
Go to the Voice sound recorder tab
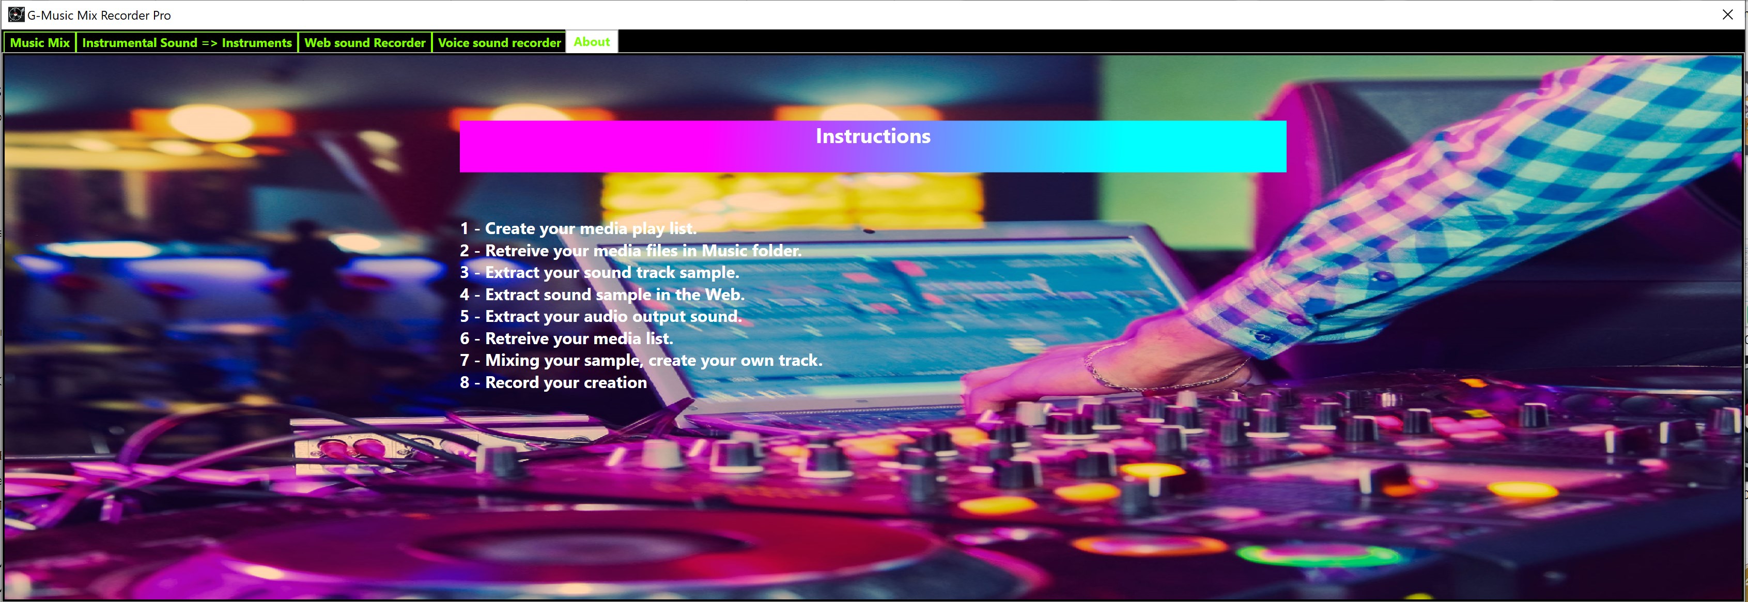click(499, 42)
